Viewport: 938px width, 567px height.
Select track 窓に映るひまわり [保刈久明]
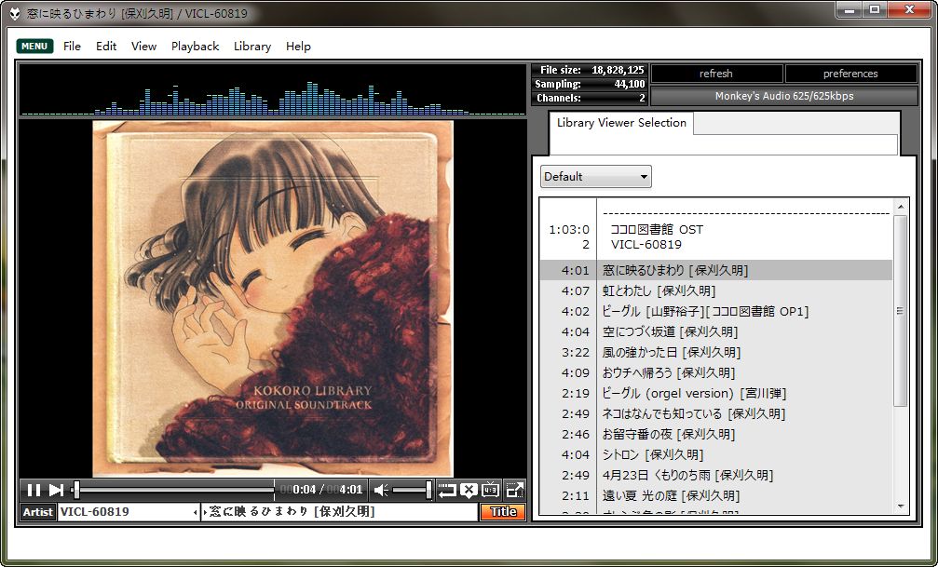pyautogui.click(x=715, y=270)
